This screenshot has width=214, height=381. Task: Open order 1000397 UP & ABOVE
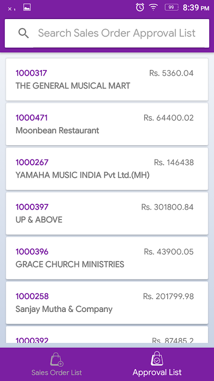coord(107,213)
